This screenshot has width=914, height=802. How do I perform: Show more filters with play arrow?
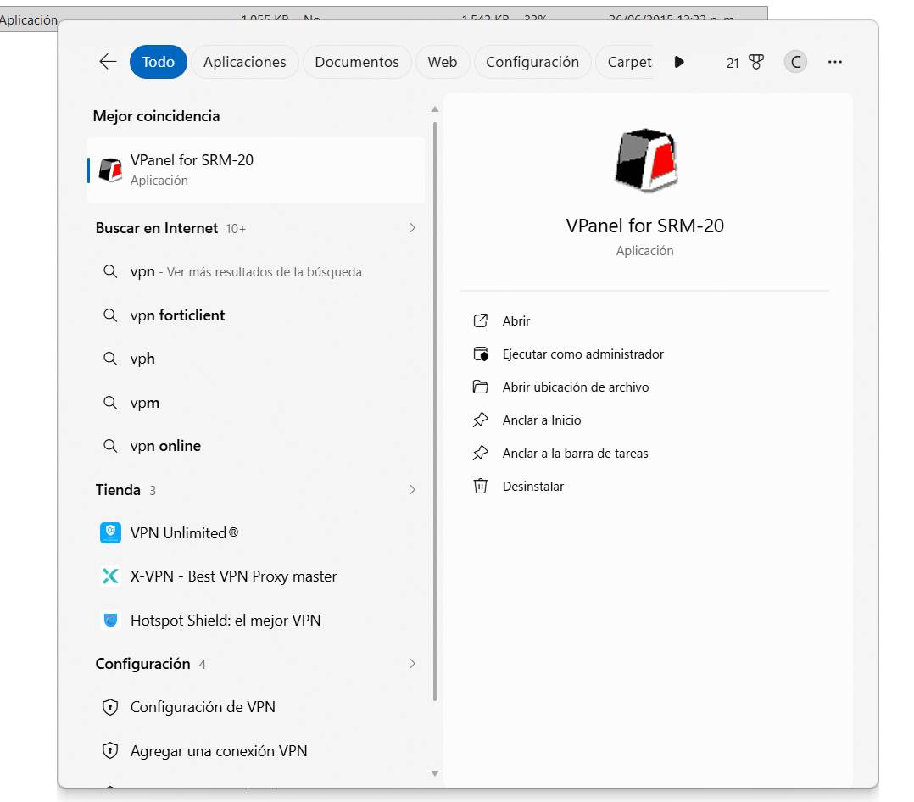pyautogui.click(x=679, y=62)
